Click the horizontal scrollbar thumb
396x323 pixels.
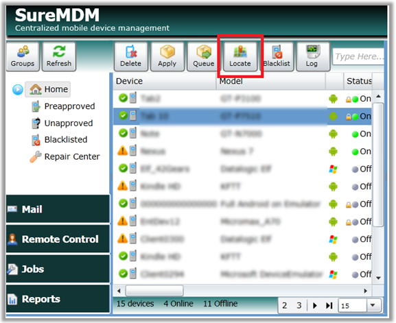154,291
